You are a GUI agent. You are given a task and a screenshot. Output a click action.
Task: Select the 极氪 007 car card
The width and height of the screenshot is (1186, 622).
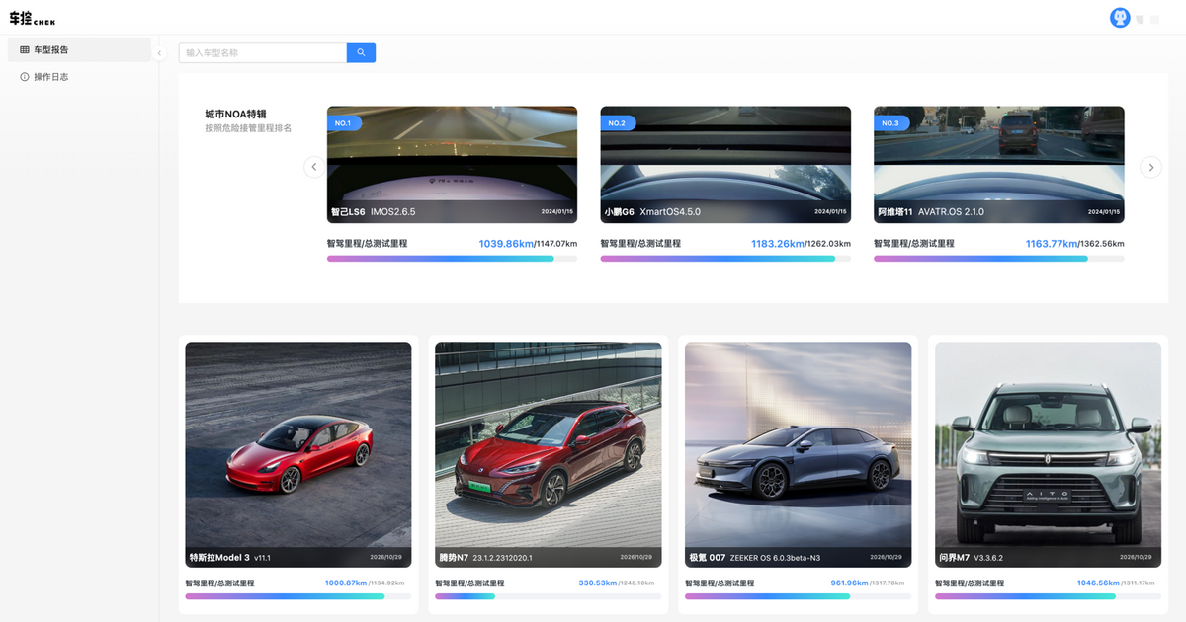(x=798, y=454)
